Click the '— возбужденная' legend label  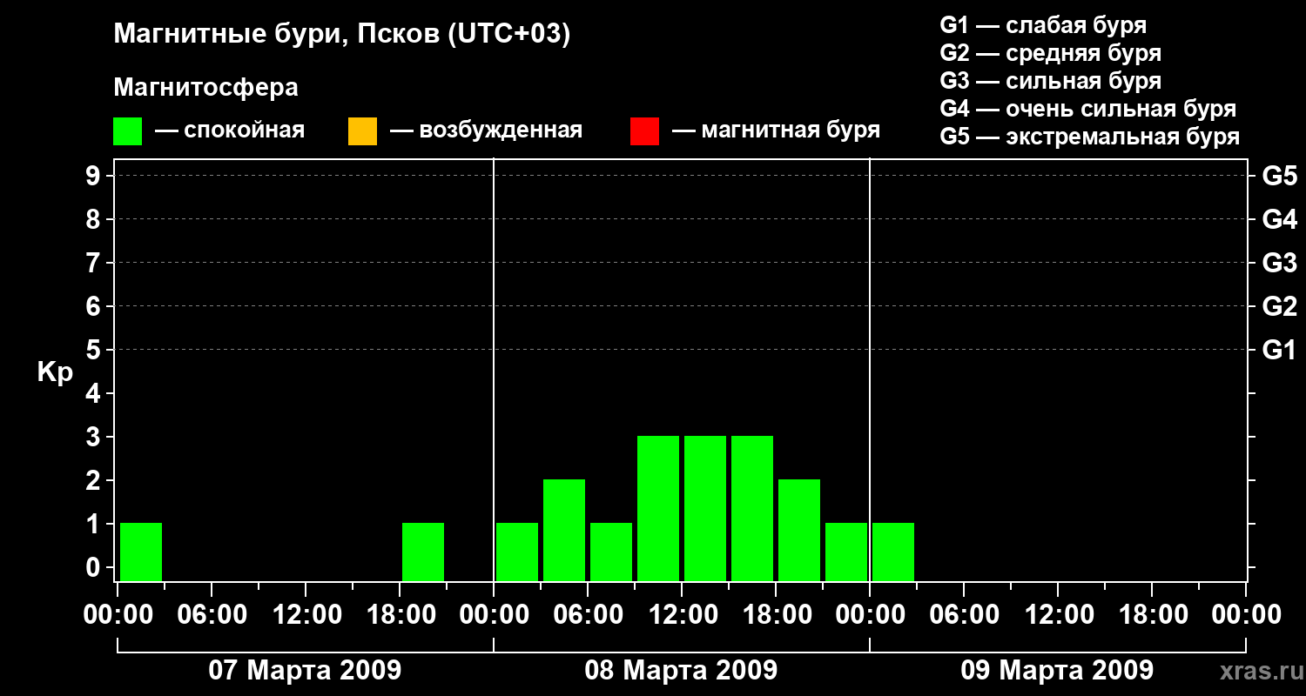click(486, 130)
